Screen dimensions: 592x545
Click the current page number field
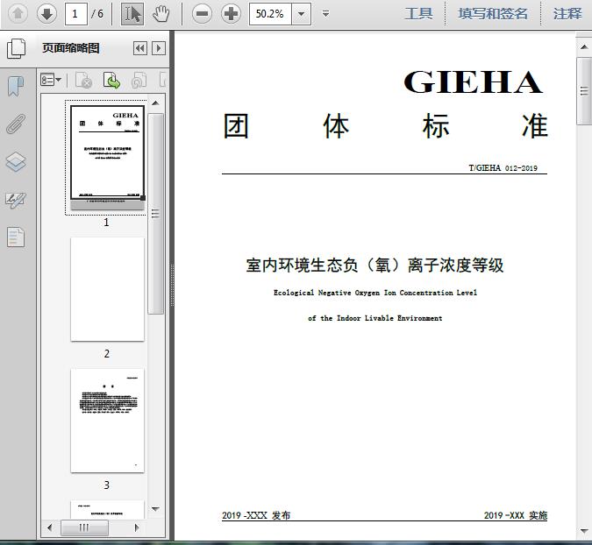[x=76, y=13]
